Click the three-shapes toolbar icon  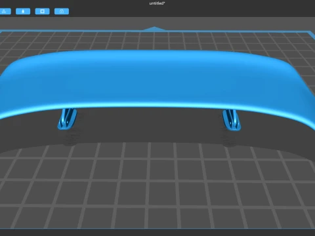pyautogui.click(x=5, y=11)
